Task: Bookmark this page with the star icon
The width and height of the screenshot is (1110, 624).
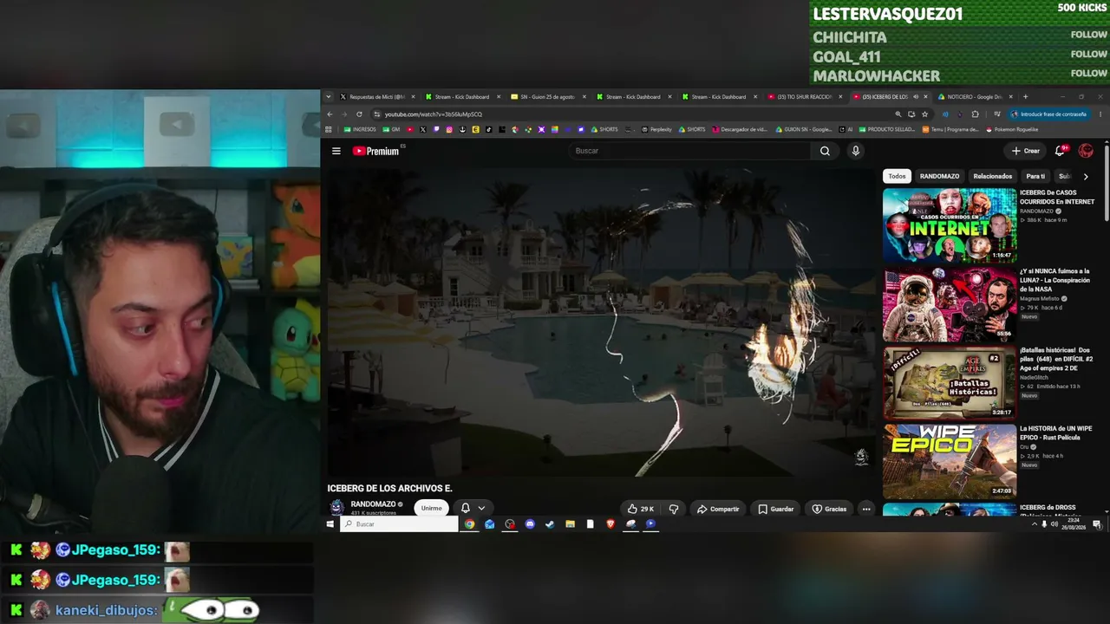Action: 924,114
